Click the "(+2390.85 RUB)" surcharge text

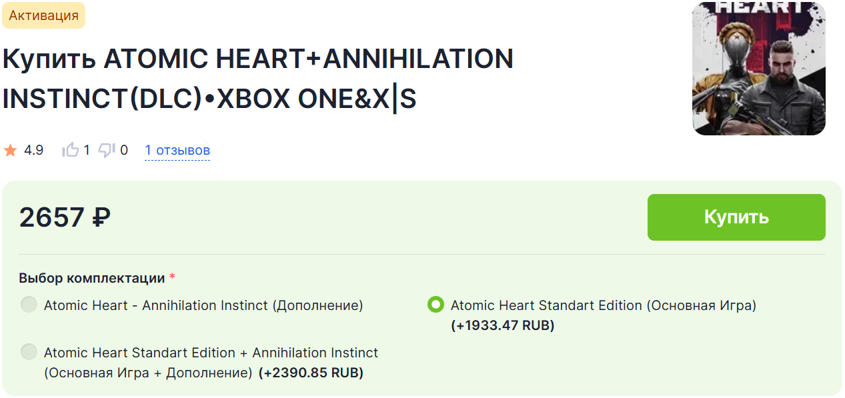click(311, 373)
